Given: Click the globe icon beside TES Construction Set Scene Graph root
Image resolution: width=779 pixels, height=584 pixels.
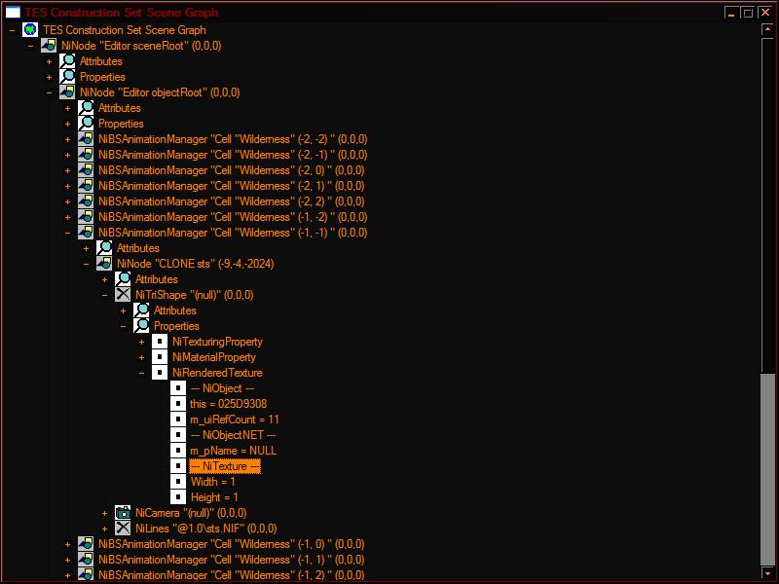Looking at the screenshot, I should click(x=30, y=30).
